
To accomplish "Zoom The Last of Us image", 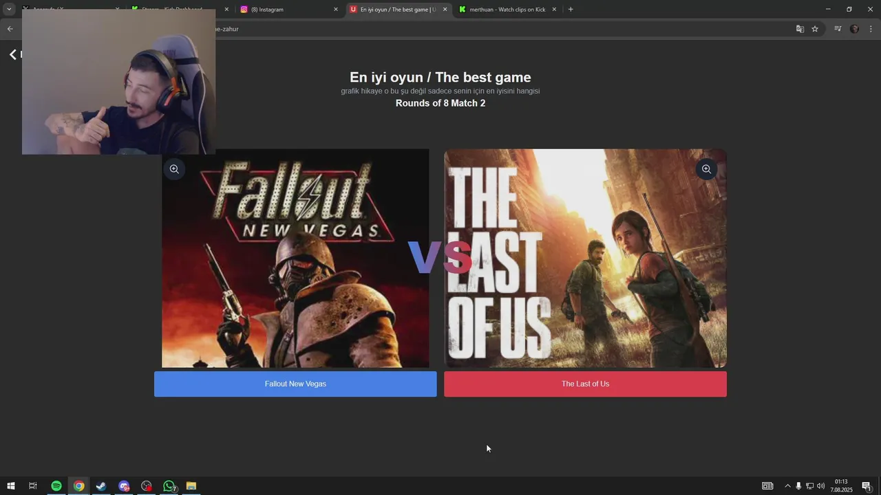I will (706, 169).
